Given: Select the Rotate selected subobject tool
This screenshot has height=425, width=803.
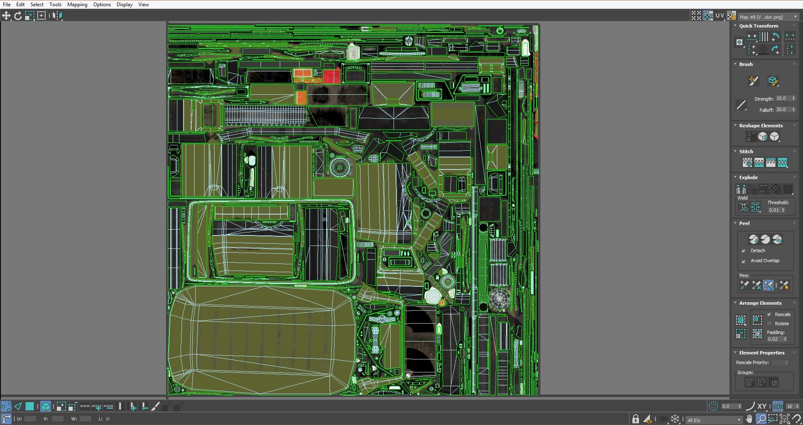Looking at the screenshot, I should [x=18, y=16].
